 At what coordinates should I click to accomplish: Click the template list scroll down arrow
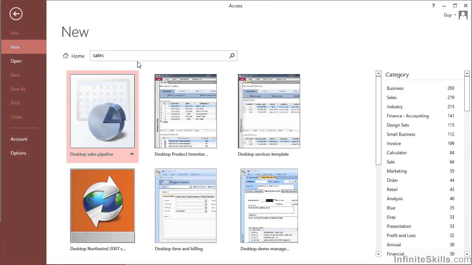click(378, 254)
